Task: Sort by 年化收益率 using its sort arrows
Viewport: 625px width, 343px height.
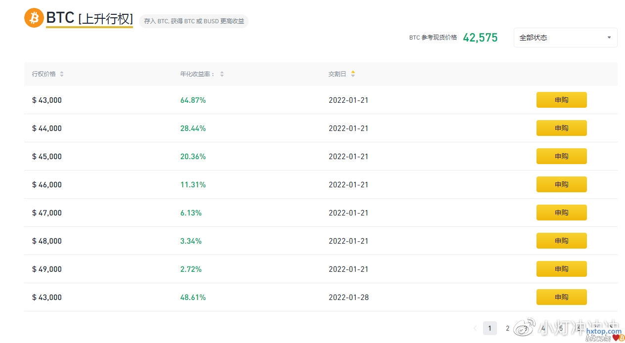Action: (x=222, y=74)
